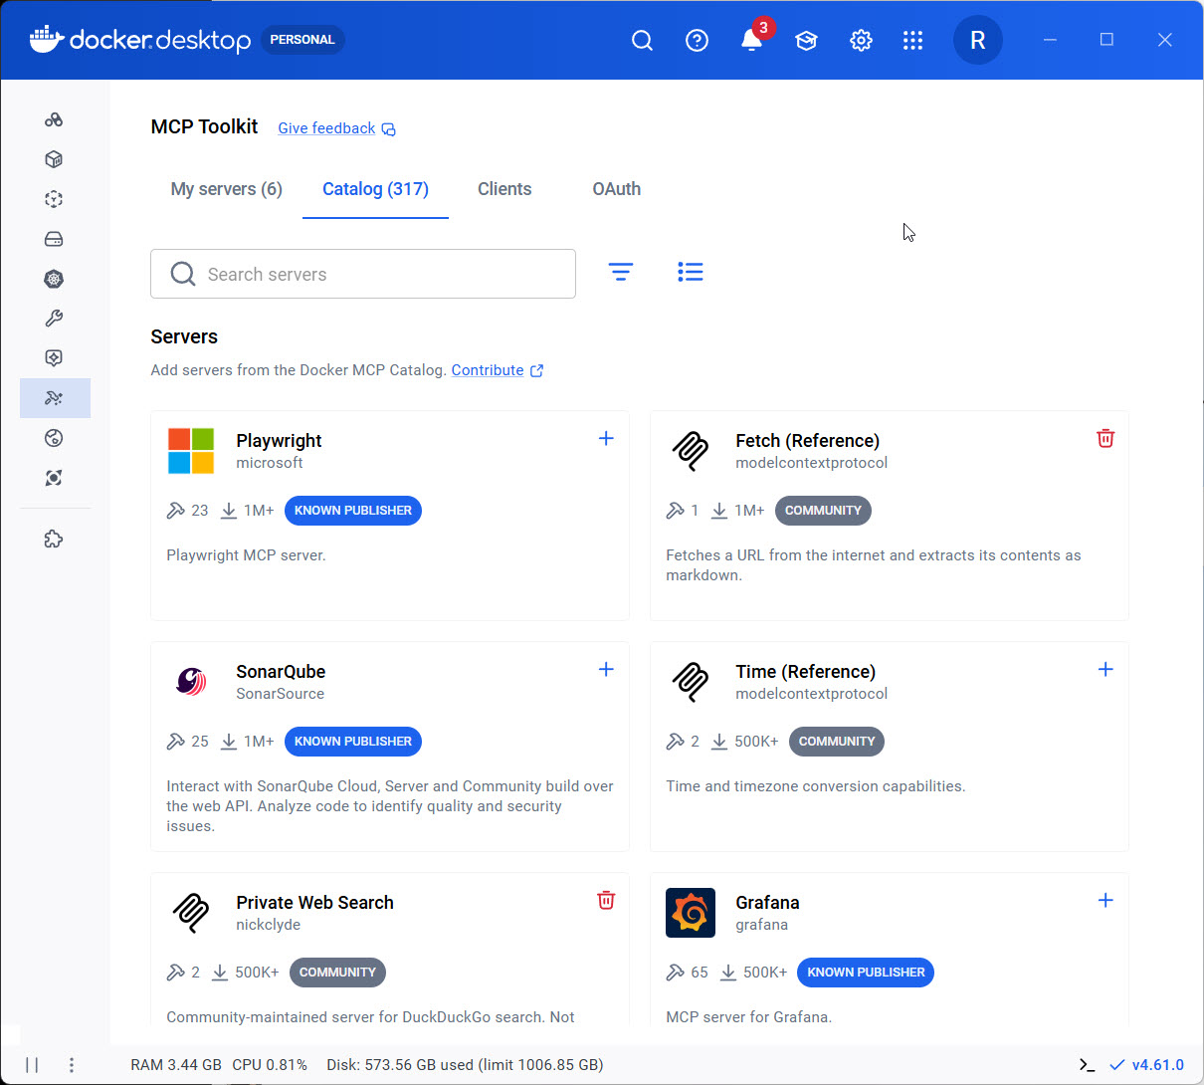Viewport: 1204px width, 1085px height.
Task: Click the Private Web Search card title
Action: pos(314,903)
